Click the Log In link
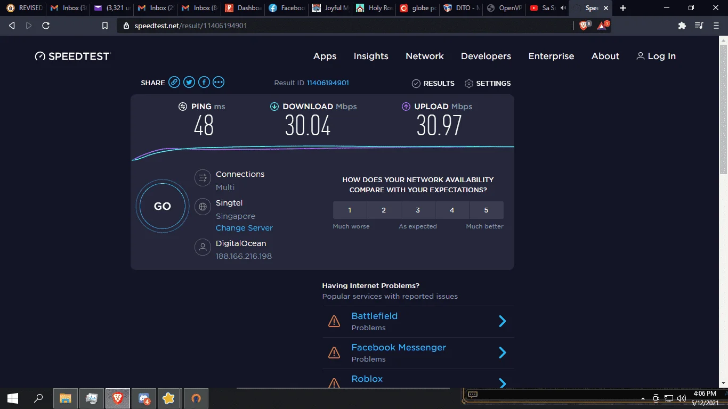The image size is (728, 409). [656, 56]
